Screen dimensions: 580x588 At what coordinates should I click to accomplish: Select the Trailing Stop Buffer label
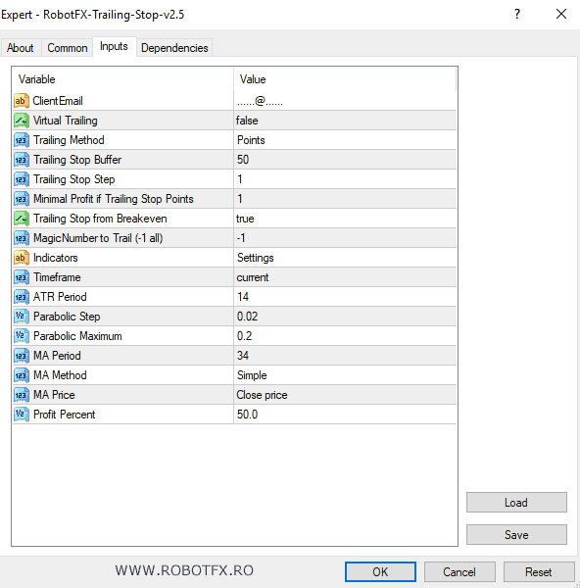[x=77, y=160]
